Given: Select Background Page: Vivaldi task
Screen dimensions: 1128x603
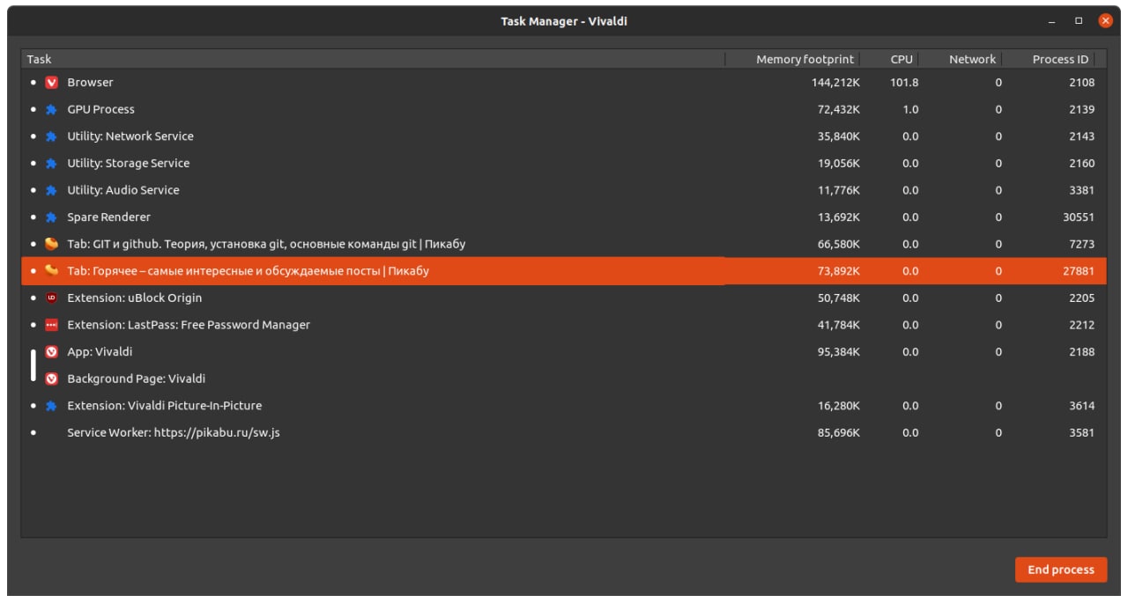Looking at the screenshot, I should tap(564, 379).
